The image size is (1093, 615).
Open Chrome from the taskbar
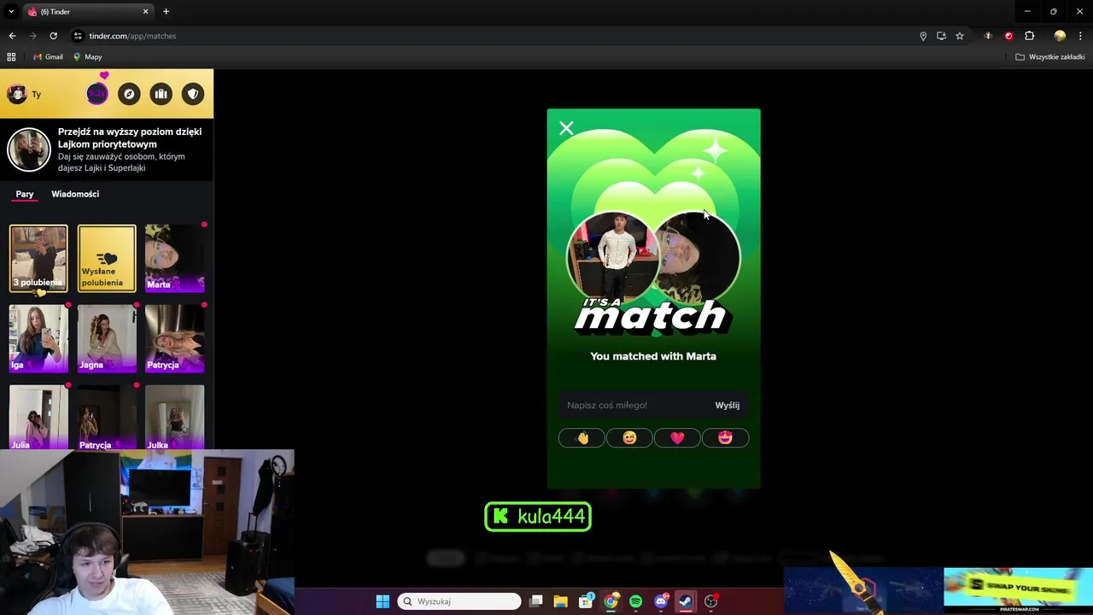tap(611, 601)
